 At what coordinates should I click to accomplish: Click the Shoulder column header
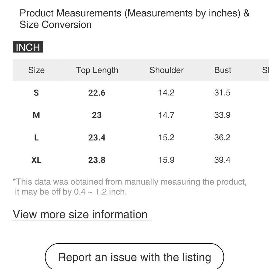[x=167, y=70]
